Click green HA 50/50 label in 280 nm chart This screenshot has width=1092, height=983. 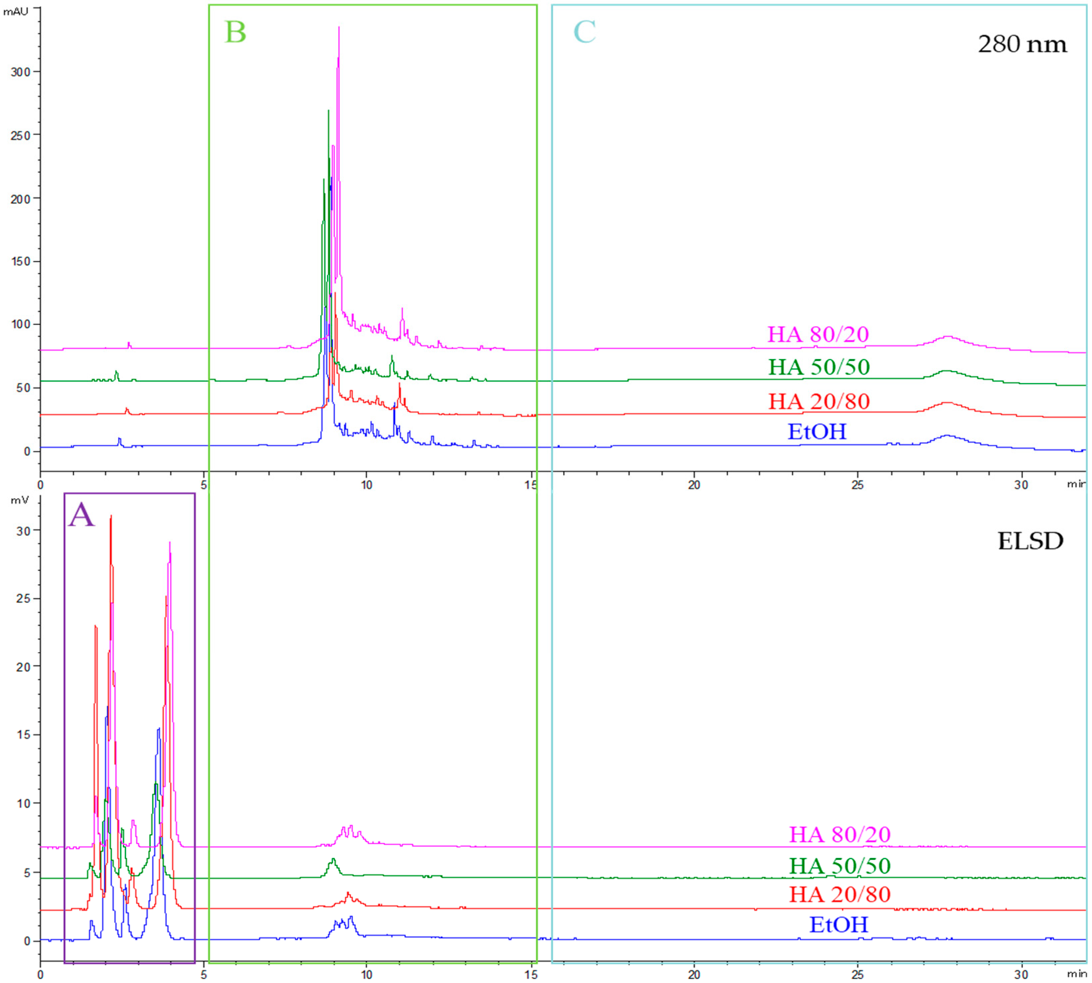(819, 367)
